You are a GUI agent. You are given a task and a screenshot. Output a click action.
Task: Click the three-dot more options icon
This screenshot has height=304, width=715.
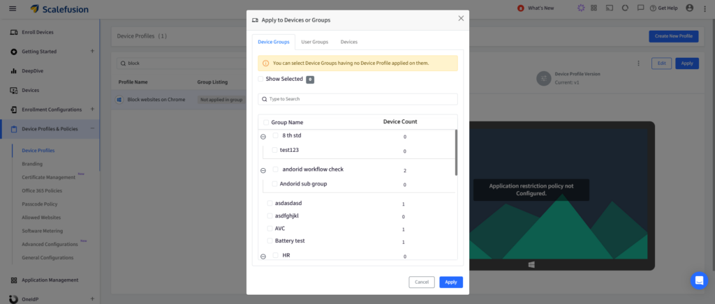[x=638, y=63]
